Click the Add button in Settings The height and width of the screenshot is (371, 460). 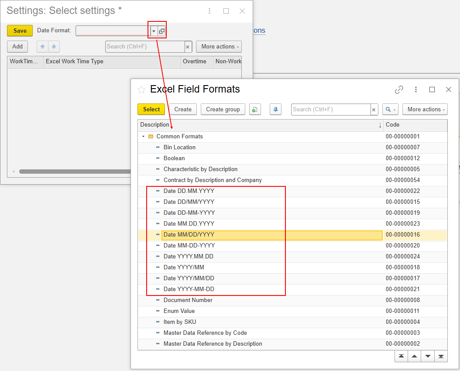tap(17, 46)
